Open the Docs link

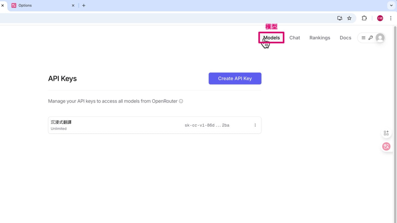coord(346,38)
